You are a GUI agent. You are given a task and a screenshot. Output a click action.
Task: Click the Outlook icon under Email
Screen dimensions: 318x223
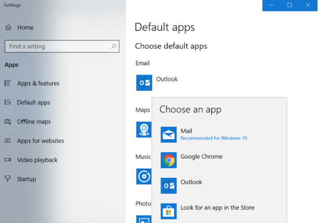(144, 83)
